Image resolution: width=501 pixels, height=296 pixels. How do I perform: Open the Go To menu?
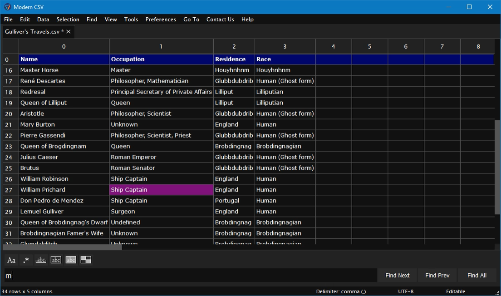point(192,20)
